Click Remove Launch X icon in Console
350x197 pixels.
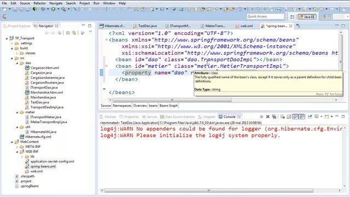pyautogui.click(x=267, y=117)
